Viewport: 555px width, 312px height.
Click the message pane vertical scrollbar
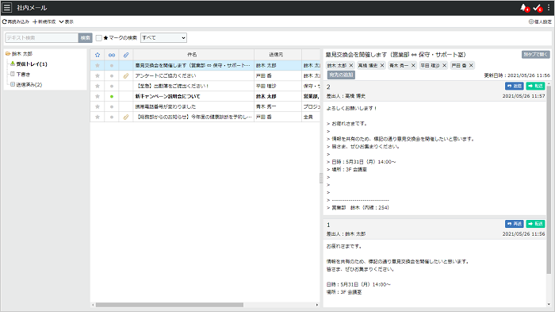click(x=549, y=179)
